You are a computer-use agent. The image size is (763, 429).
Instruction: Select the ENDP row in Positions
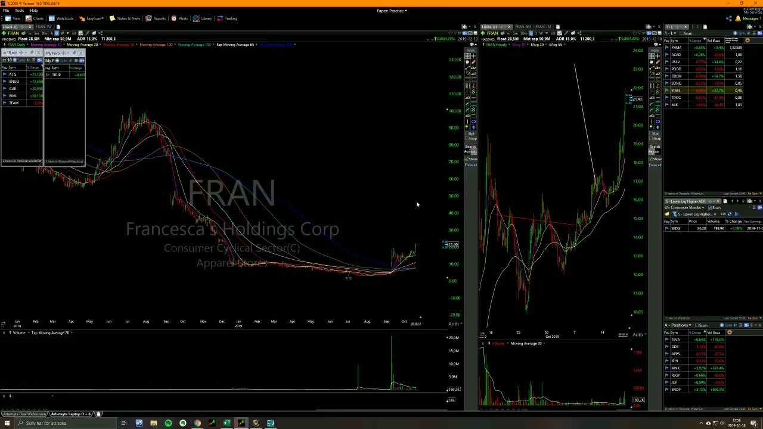(696, 390)
